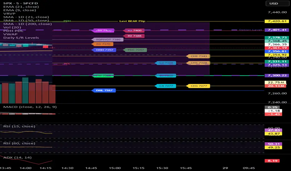Click the 14:30 time axis label

[x=67, y=168]
